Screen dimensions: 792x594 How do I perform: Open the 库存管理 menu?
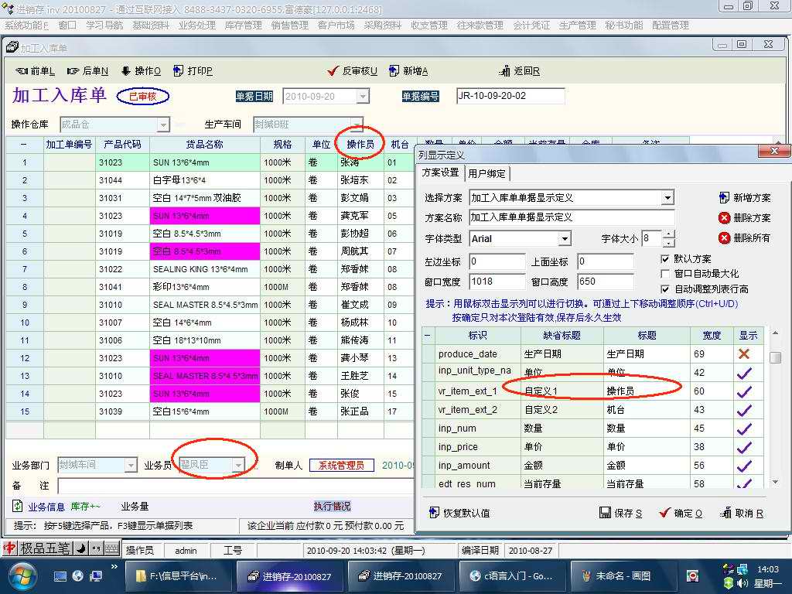tap(243, 26)
